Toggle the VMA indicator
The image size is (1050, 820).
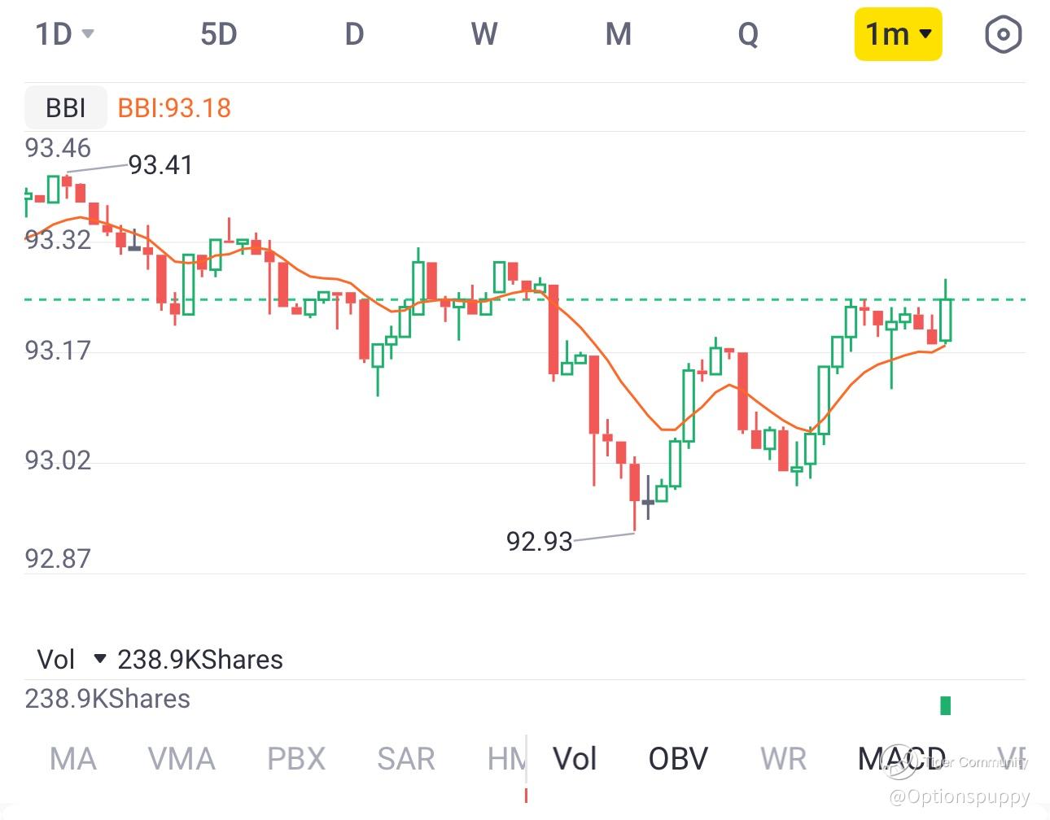click(x=182, y=759)
